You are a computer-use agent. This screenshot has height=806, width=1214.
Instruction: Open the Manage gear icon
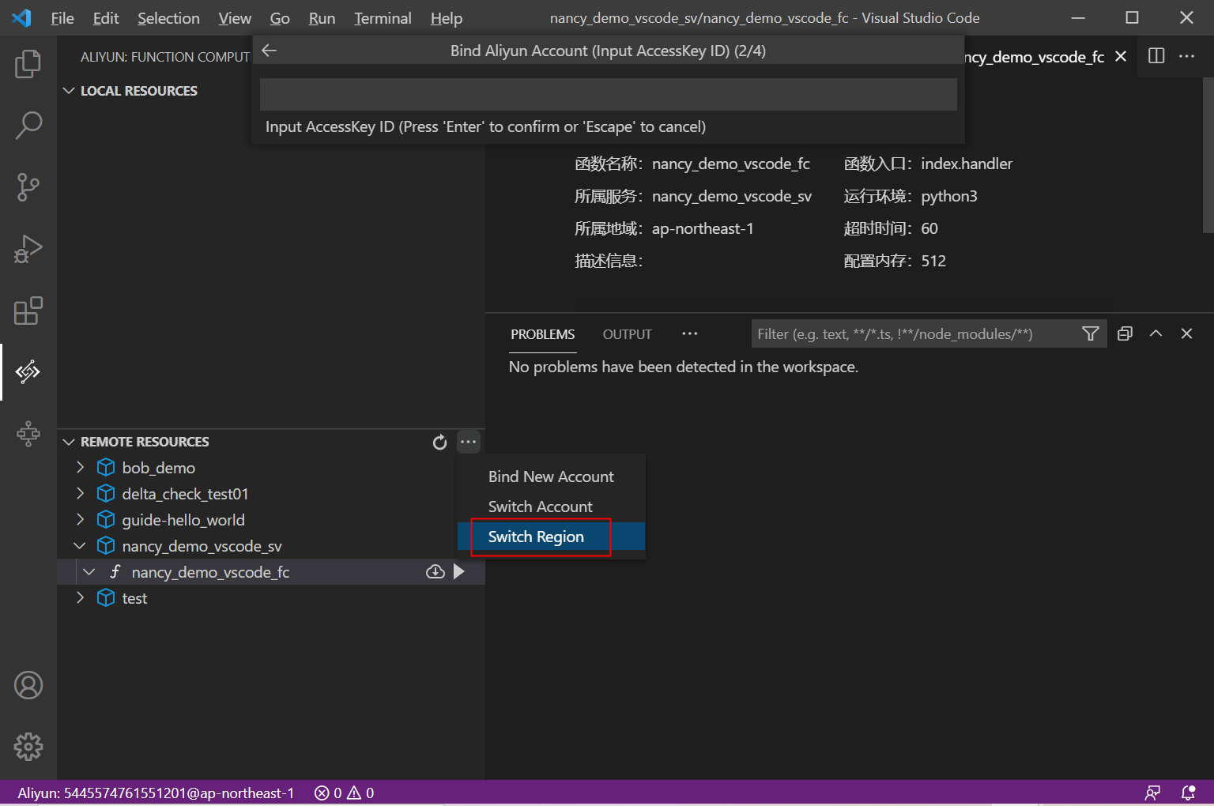tap(28, 746)
